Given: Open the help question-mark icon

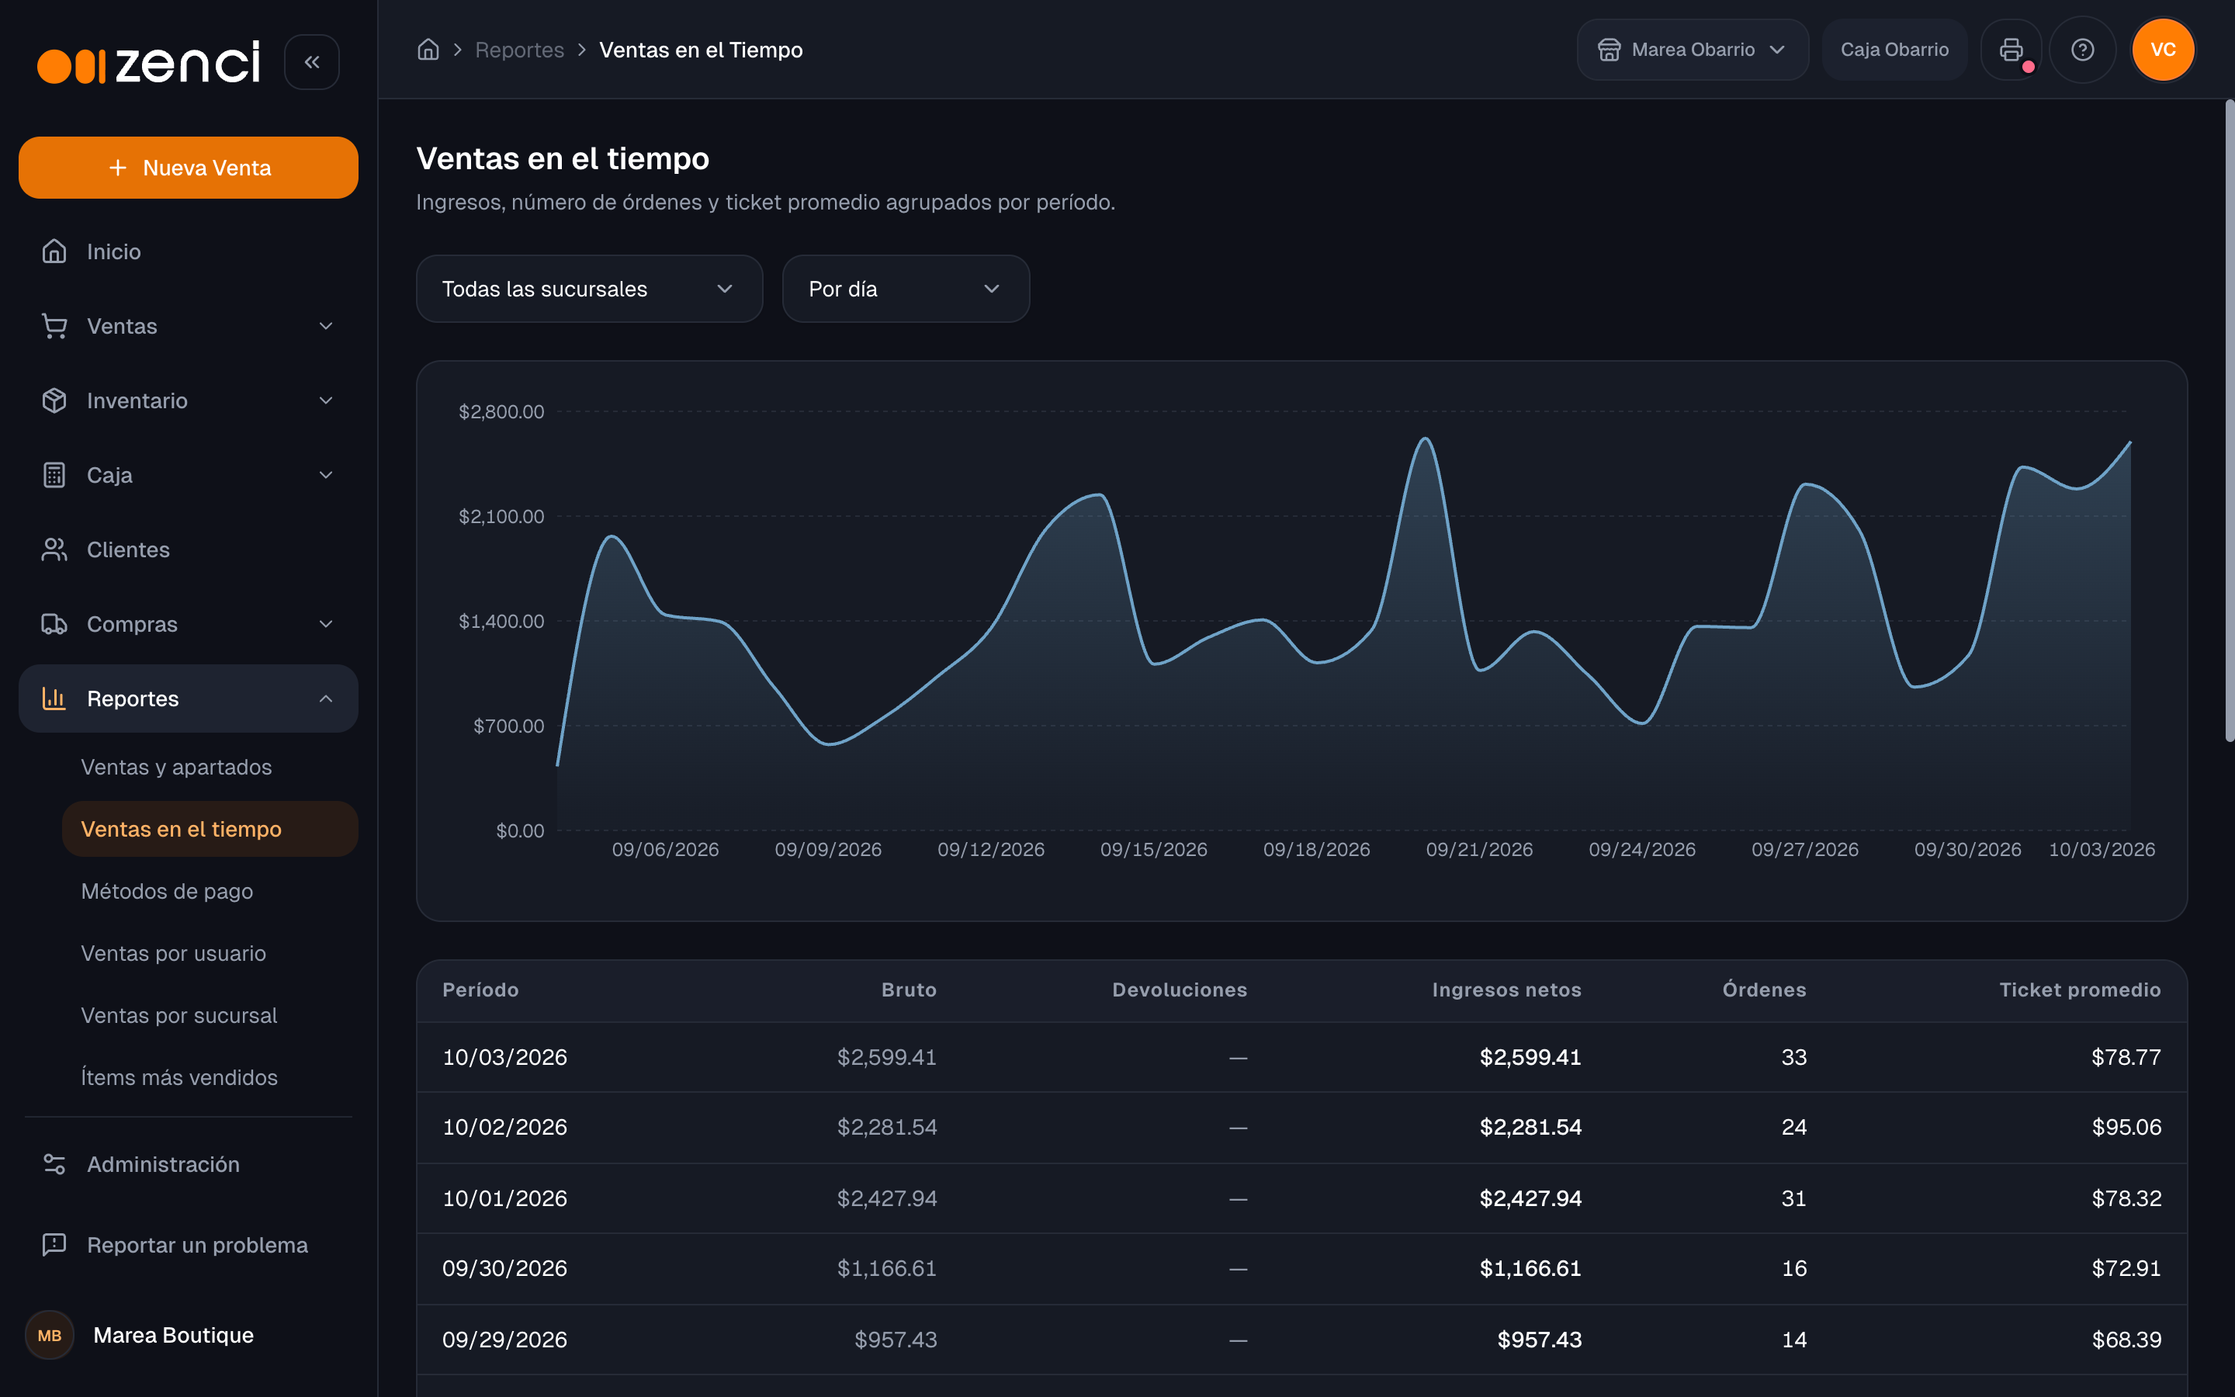Looking at the screenshot, I should coord(2081,50).
